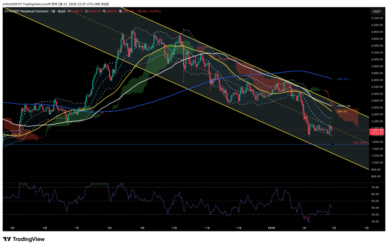Click the red current price tag 1,941.39
The width and height of the screenshot is (388, 247).
click(377, 130)
